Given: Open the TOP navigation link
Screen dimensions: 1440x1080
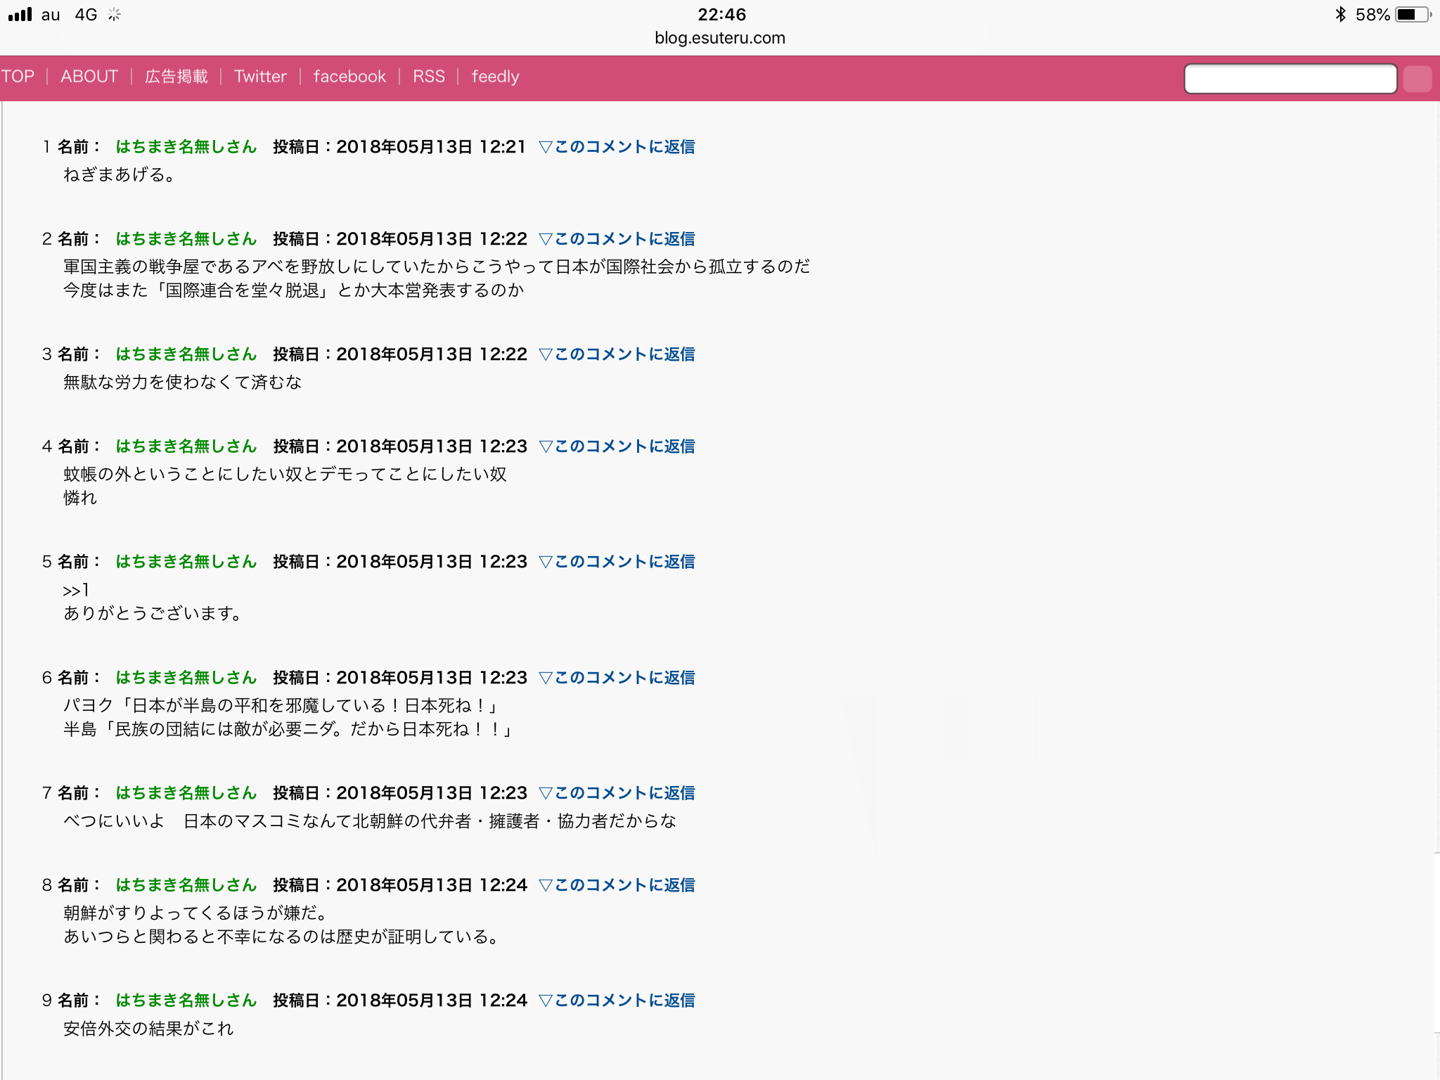Looking at the screenshot, I should pyautogui.click(x=18, y=77).
